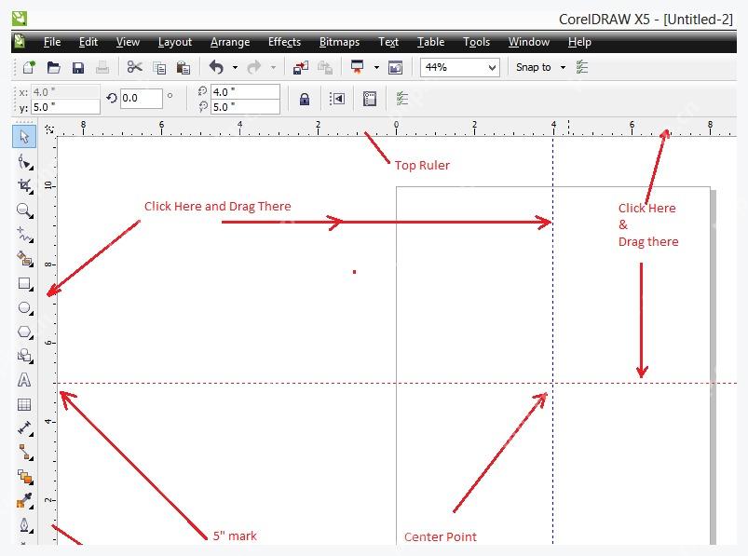Viewport: 748px width, 556px height.
Task: Open the View menu
Action: click(x=128, y=42)
